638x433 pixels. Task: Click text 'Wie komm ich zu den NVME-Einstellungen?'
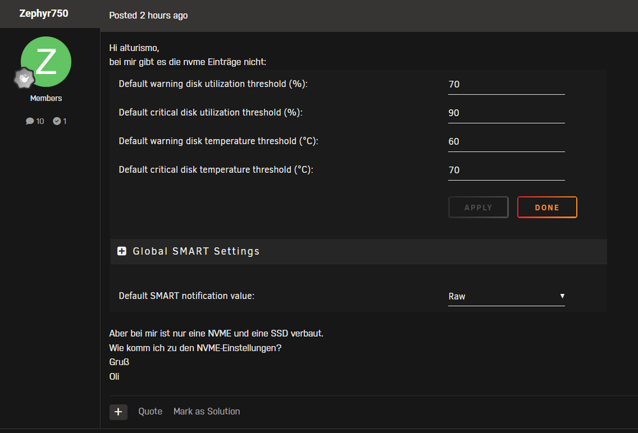point(195,348)
